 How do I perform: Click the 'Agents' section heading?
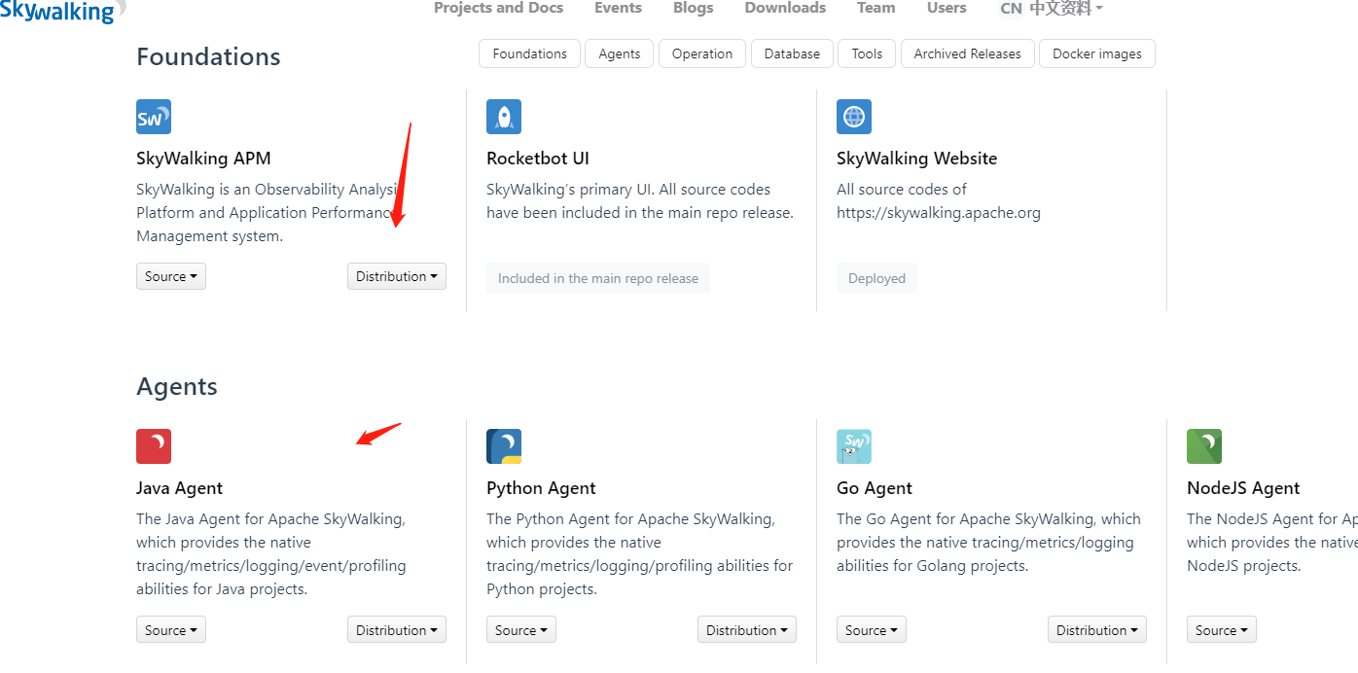(177, 386)
